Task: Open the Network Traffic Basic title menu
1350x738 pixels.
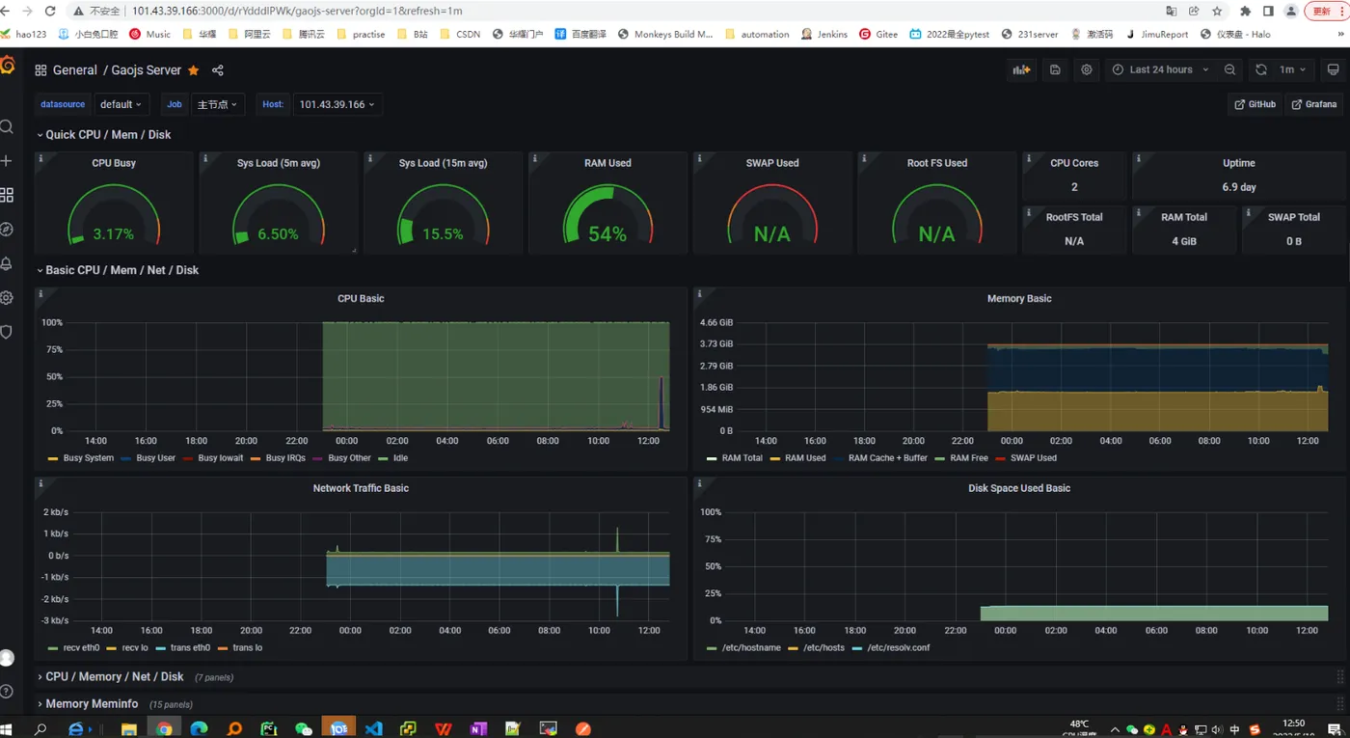Action: point(361,488)
